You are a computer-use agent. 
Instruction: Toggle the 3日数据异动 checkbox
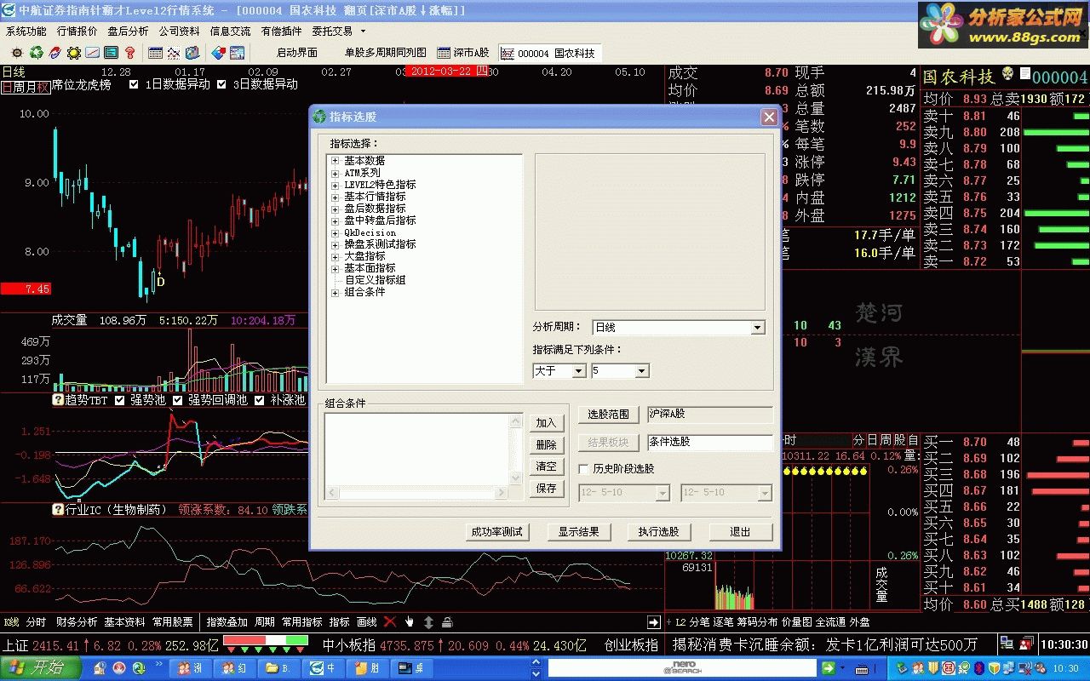(221, 84)
